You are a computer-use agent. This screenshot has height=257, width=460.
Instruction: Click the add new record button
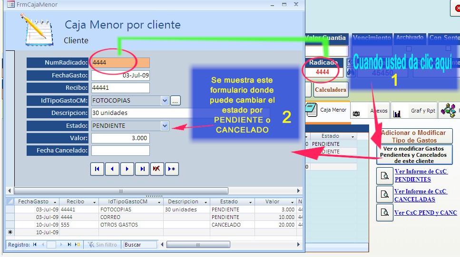coord(172,169)
